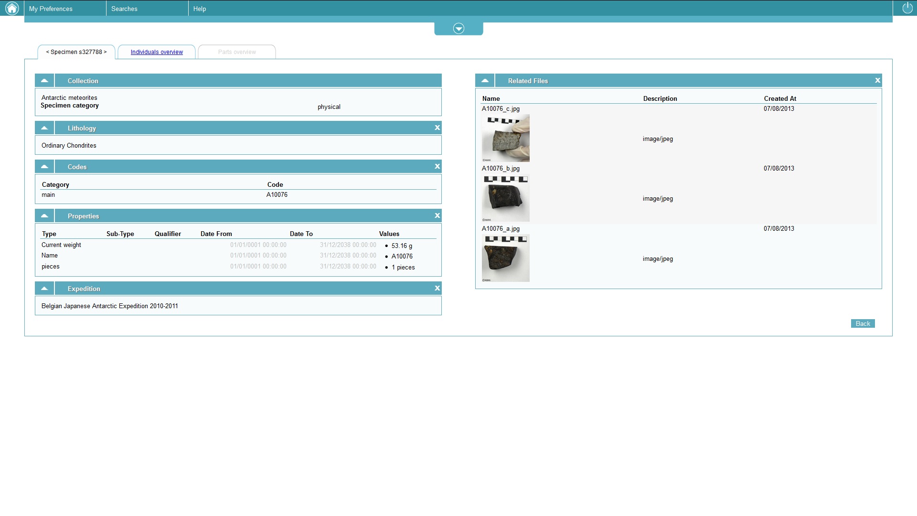Collapse the Lithology section arrow

coord(44,128)
